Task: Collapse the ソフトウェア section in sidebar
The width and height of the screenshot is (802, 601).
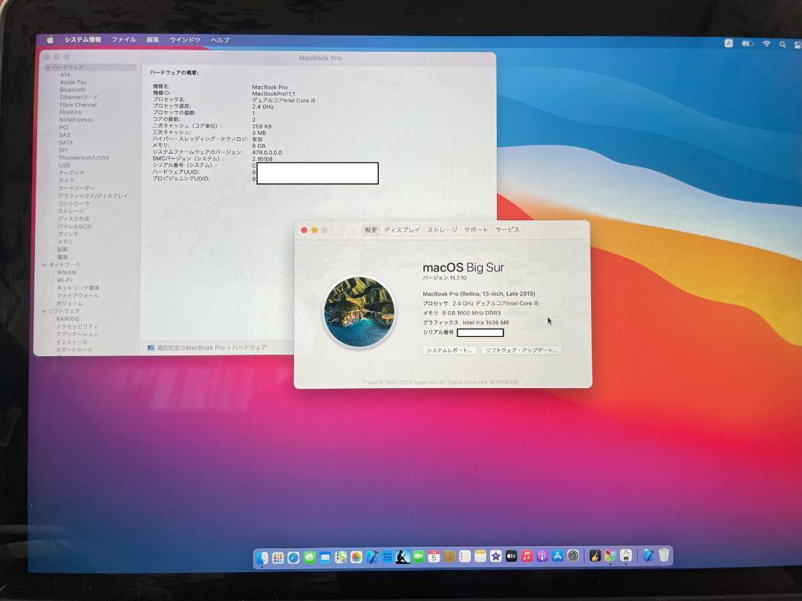Action: pos(44,311)
